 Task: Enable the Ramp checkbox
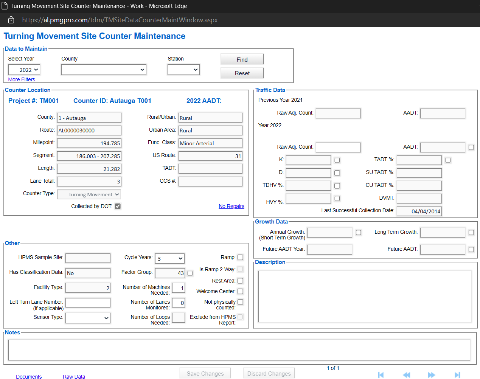241,257
